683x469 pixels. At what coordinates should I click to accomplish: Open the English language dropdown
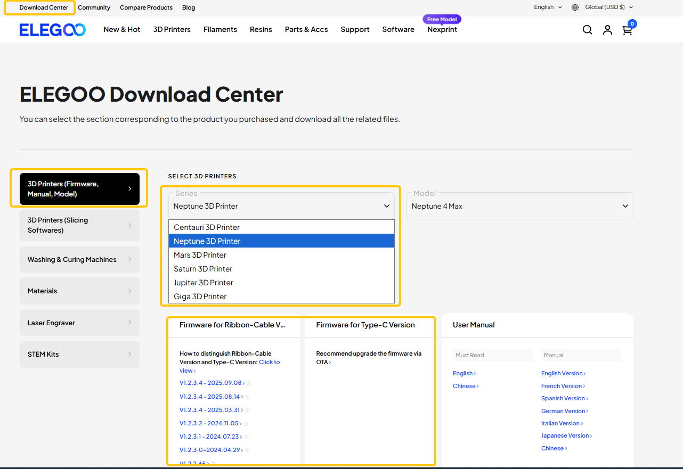(x=547, y=7)
